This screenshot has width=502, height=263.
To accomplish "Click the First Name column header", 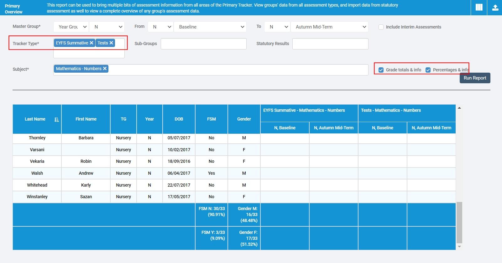I will [86, 119].
